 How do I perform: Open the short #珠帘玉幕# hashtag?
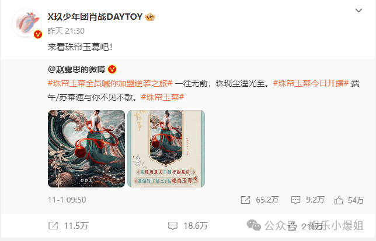tap(162, 97)
